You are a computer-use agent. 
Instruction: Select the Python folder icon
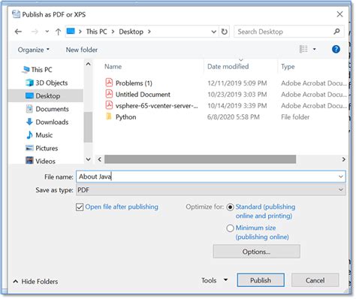[109, 116]
